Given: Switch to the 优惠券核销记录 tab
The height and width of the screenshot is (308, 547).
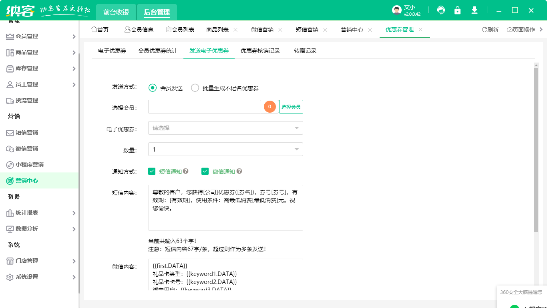Looking at the screenshot, I should (259, 51).
